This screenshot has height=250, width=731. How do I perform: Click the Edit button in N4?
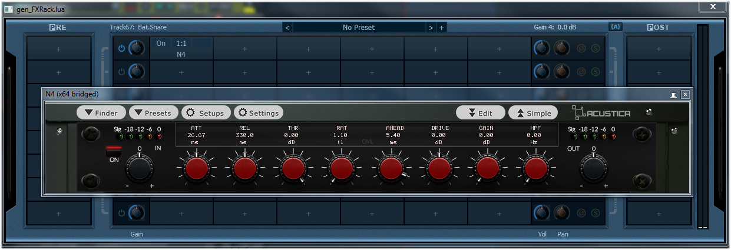point(481,113)
